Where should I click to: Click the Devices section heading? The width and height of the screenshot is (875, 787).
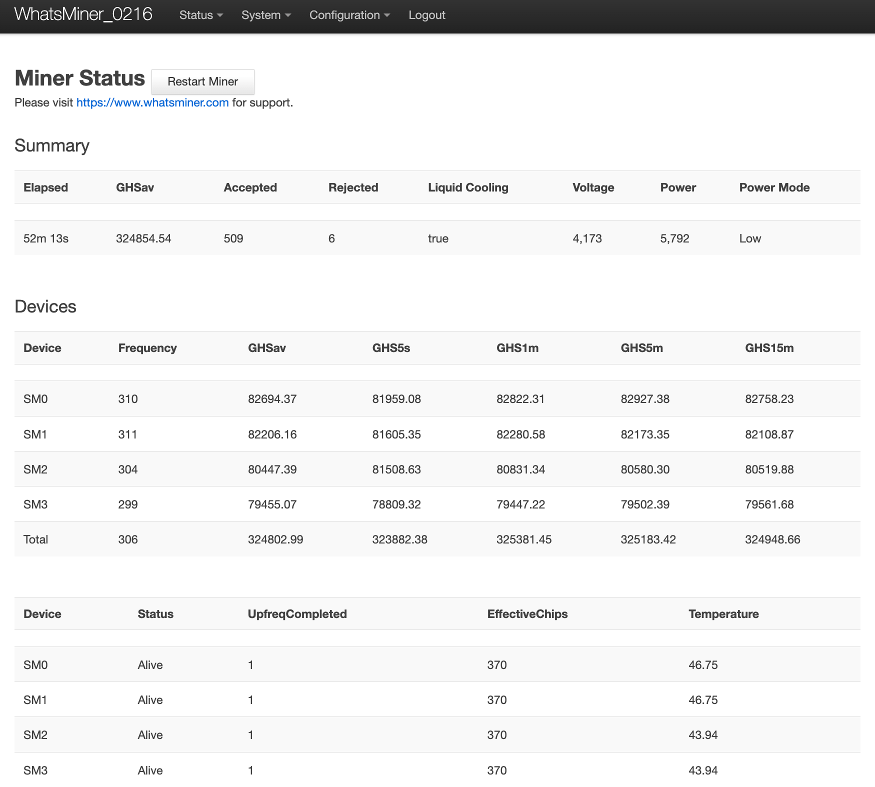coord(45,306)
